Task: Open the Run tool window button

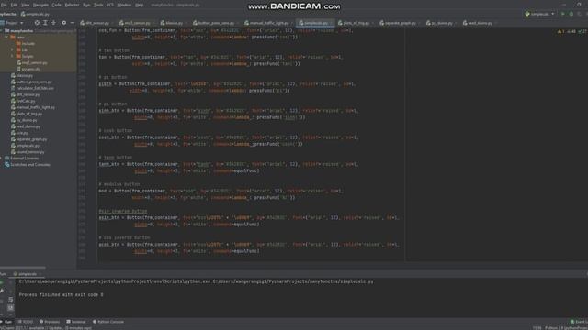Action: pos(6,322)
